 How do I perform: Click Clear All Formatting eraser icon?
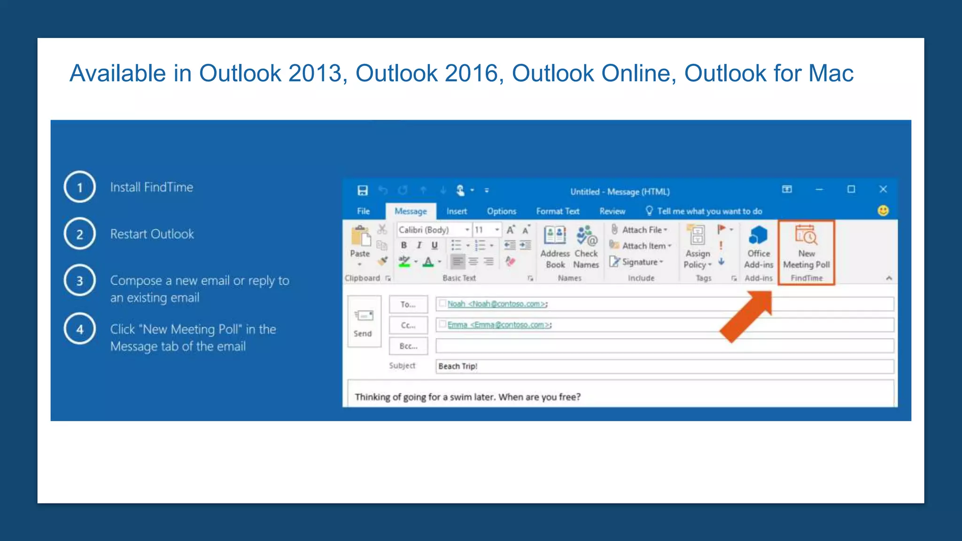[511, 261]
